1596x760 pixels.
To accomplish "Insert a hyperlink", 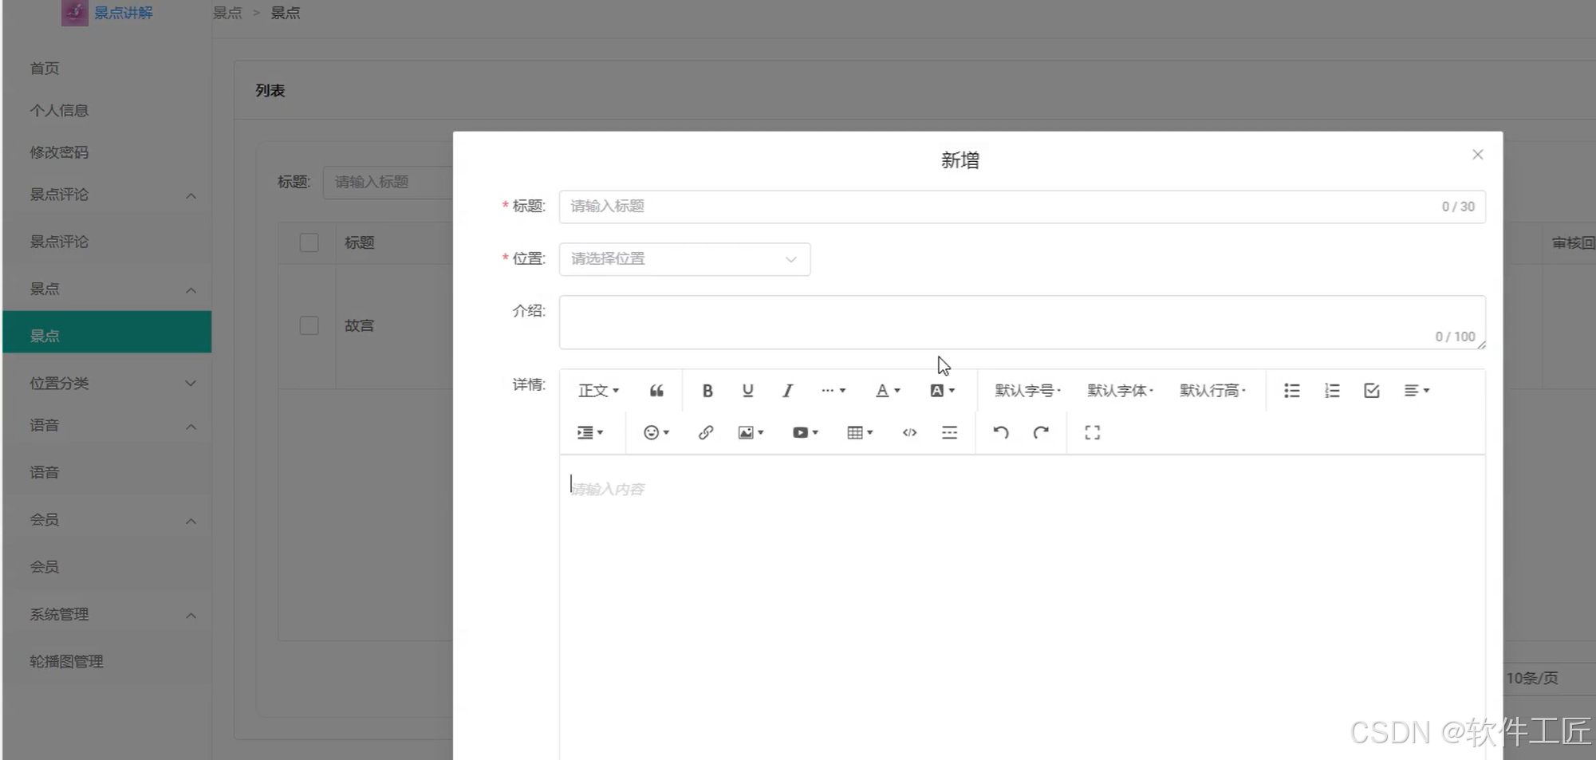I will pos(705,432).
